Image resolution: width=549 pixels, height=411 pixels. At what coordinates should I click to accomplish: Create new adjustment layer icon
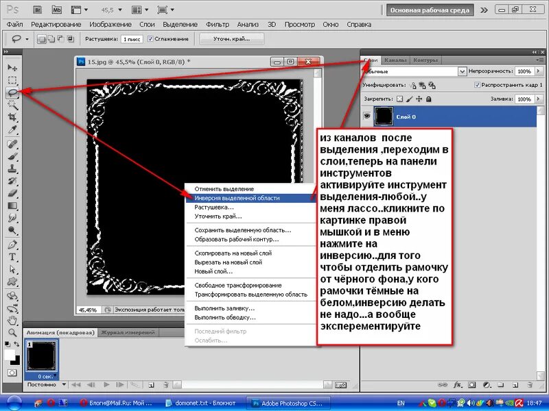(487, 385)
